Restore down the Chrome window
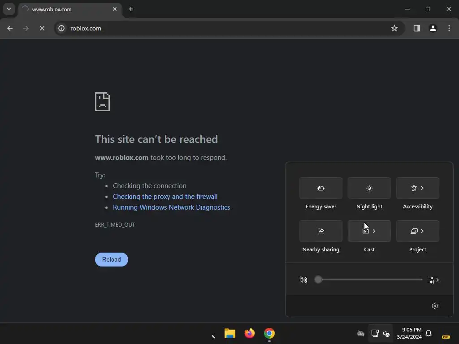 tap(428, 9)
